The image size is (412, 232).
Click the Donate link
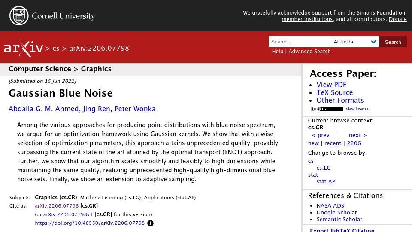397,19
